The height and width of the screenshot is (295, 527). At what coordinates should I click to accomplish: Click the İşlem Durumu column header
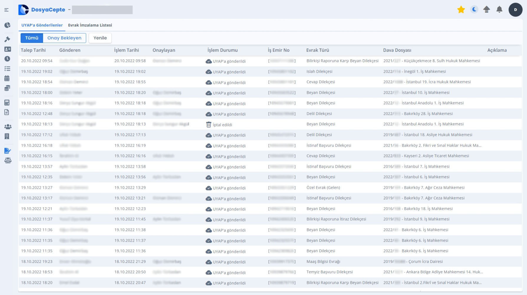coord(223,50)
